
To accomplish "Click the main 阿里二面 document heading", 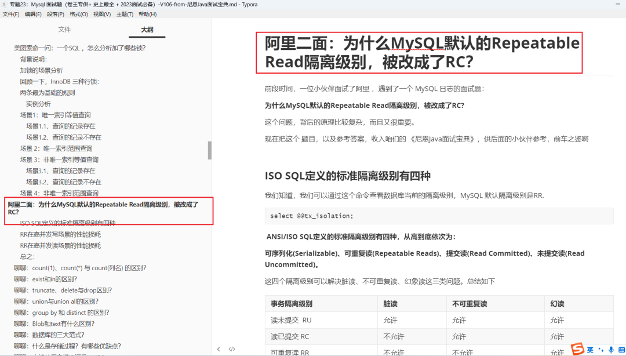I will [421, 52].
